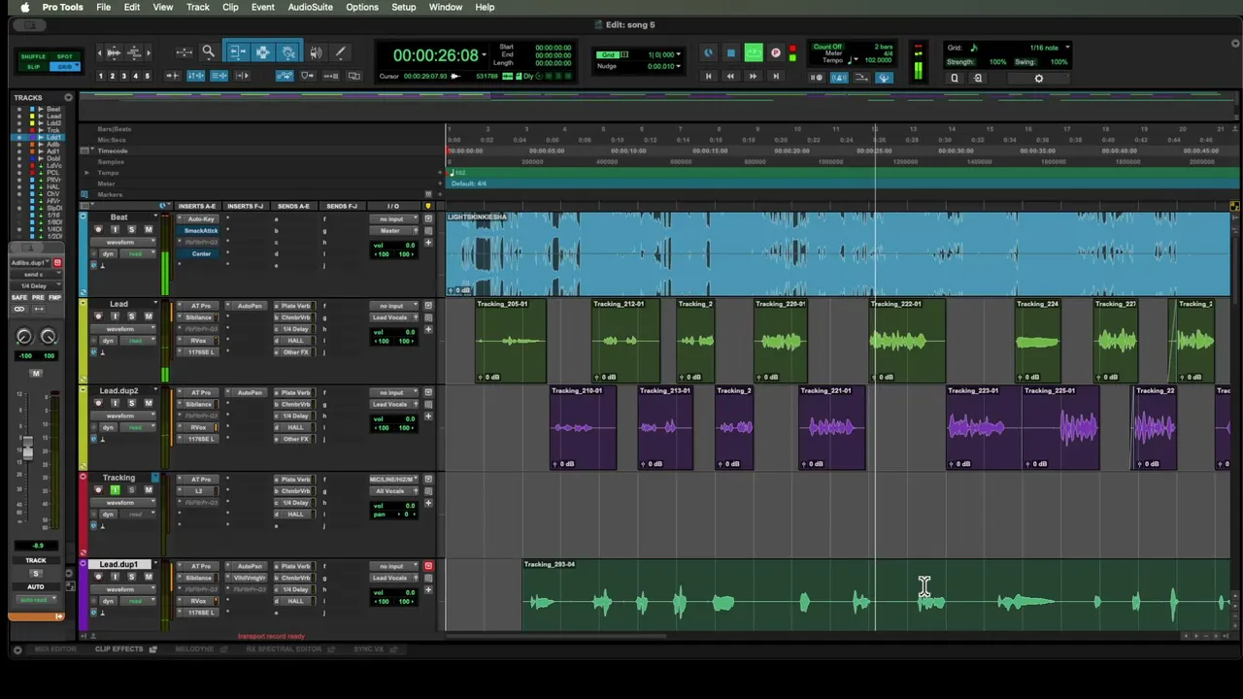Open AutoPan insert on Lead.dup2 track
The image size is (1243, 699).
coord(251,393)
